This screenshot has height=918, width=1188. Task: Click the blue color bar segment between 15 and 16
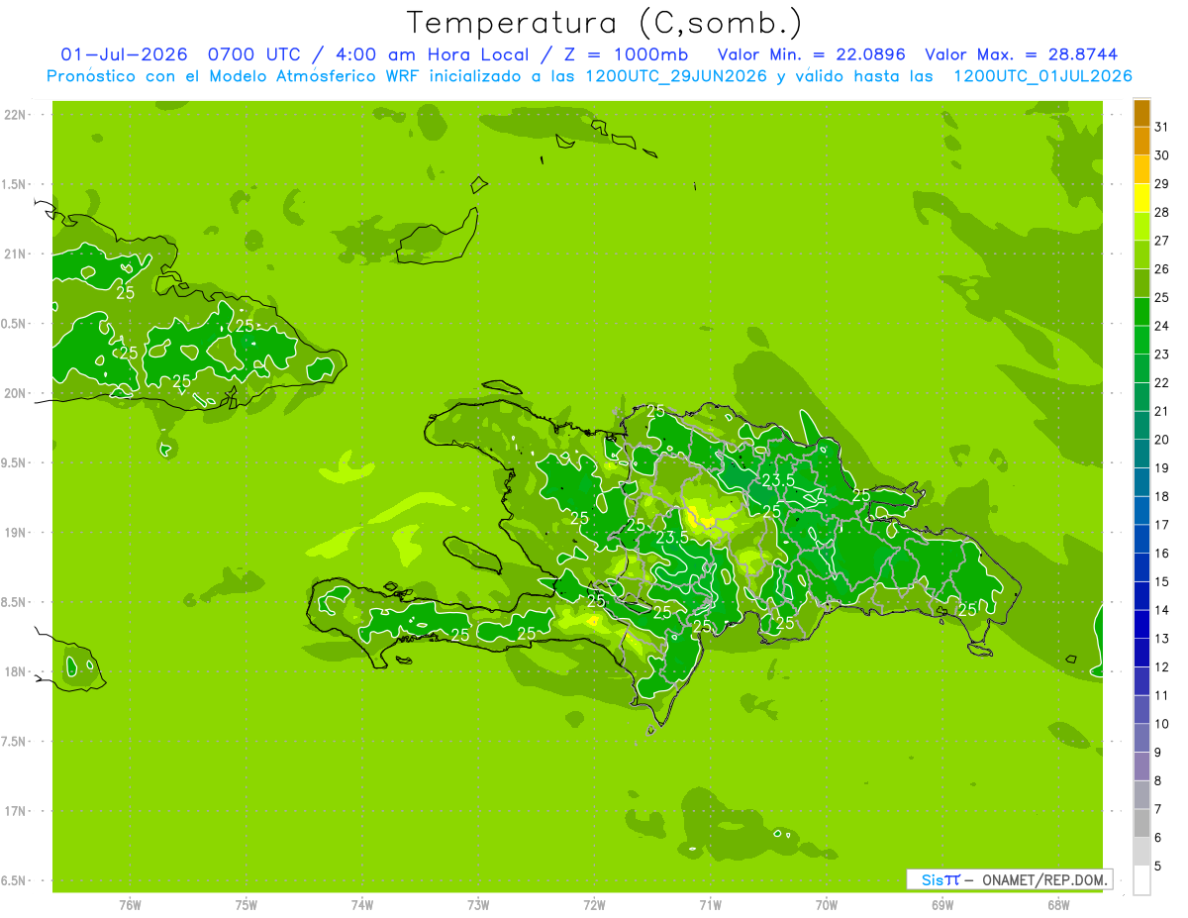pos(1141,567)
